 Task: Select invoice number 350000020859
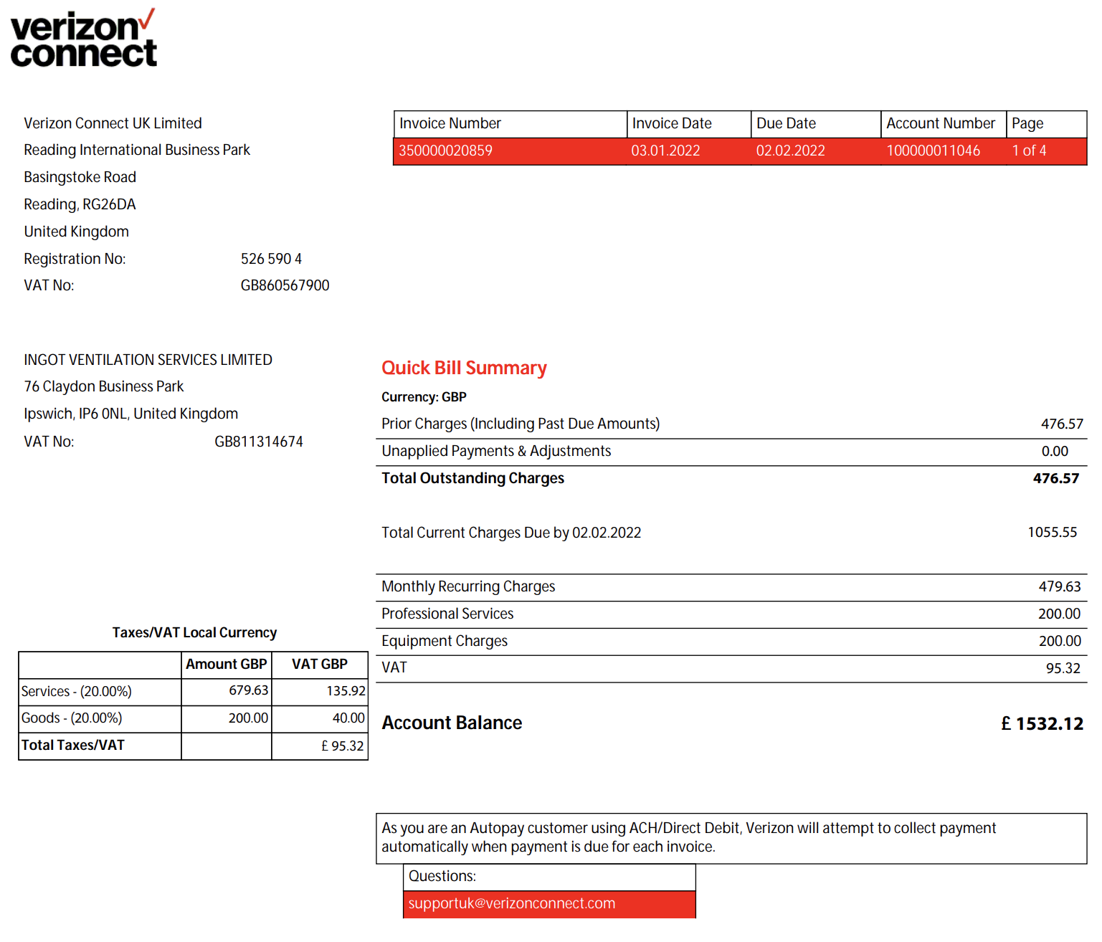click(x=445, y=151)
